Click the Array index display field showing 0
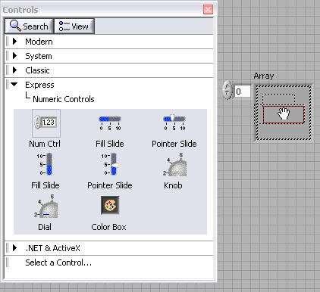The image size is (320, 292). (243, 92)
